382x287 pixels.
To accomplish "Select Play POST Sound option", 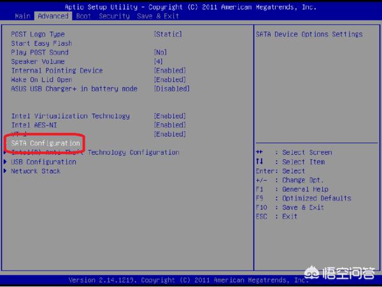I will point(39,52).
